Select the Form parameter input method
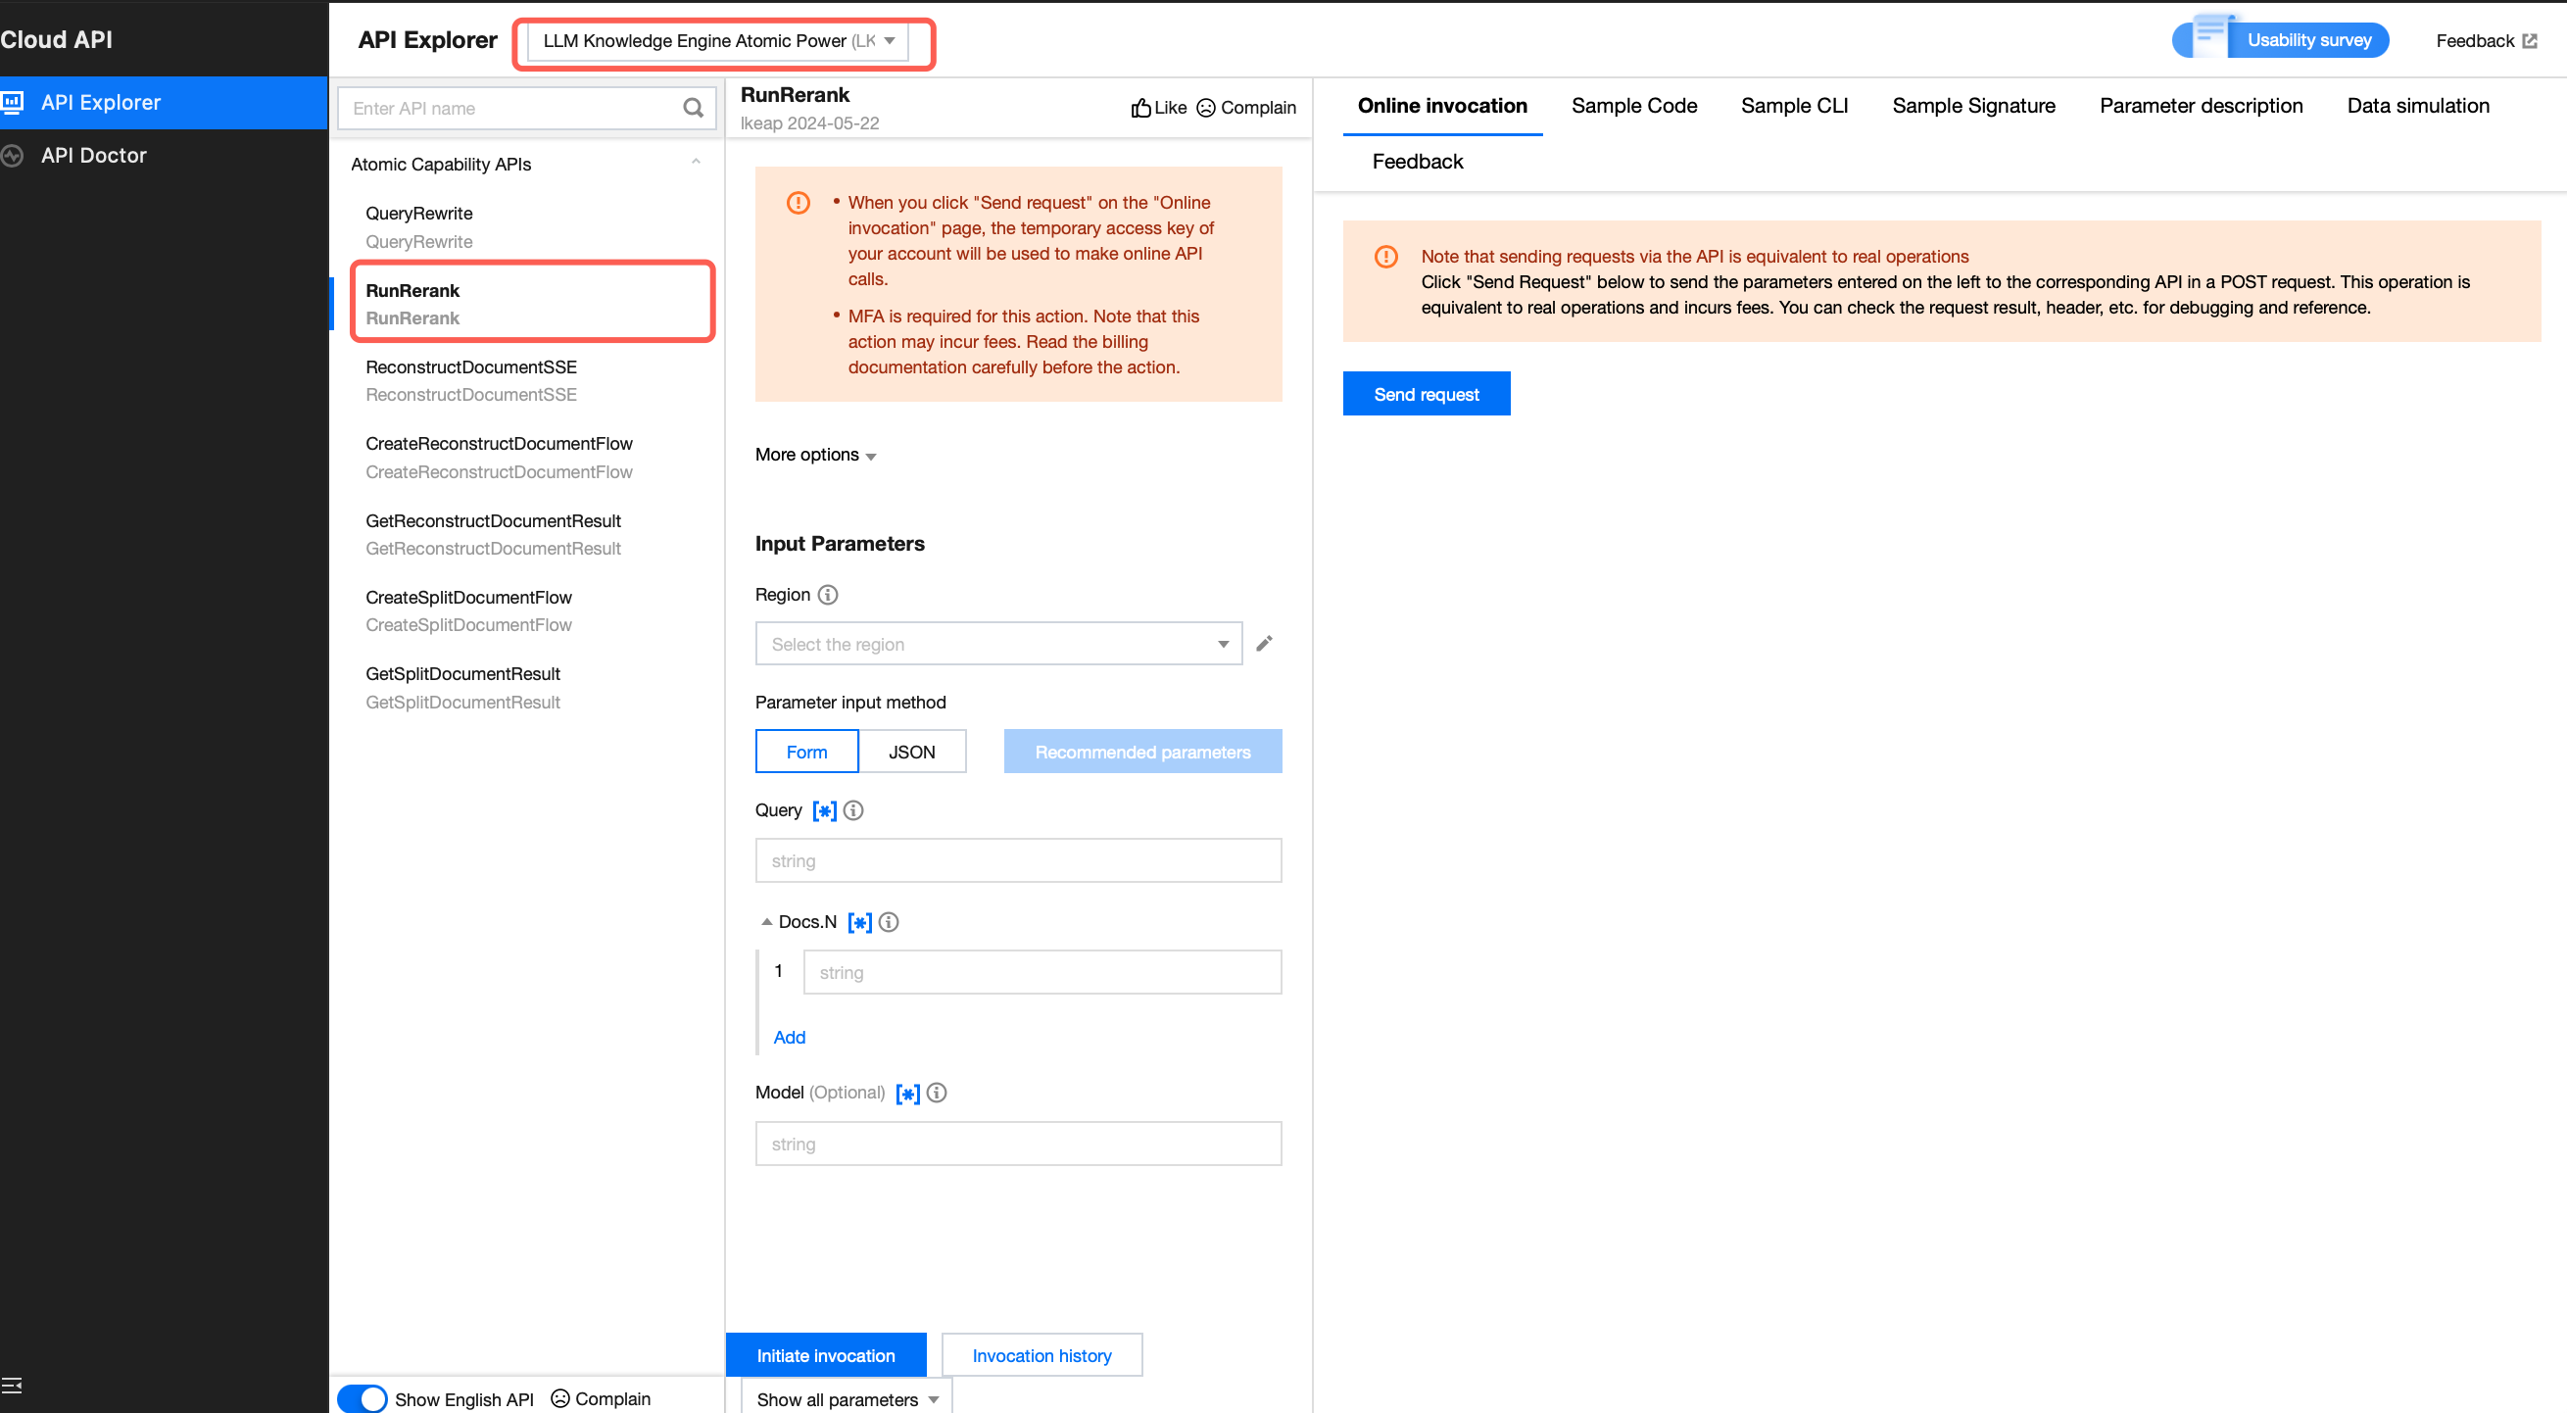Image resolution: width=2567 pixels, height=1413 pixels. point(806,752)
